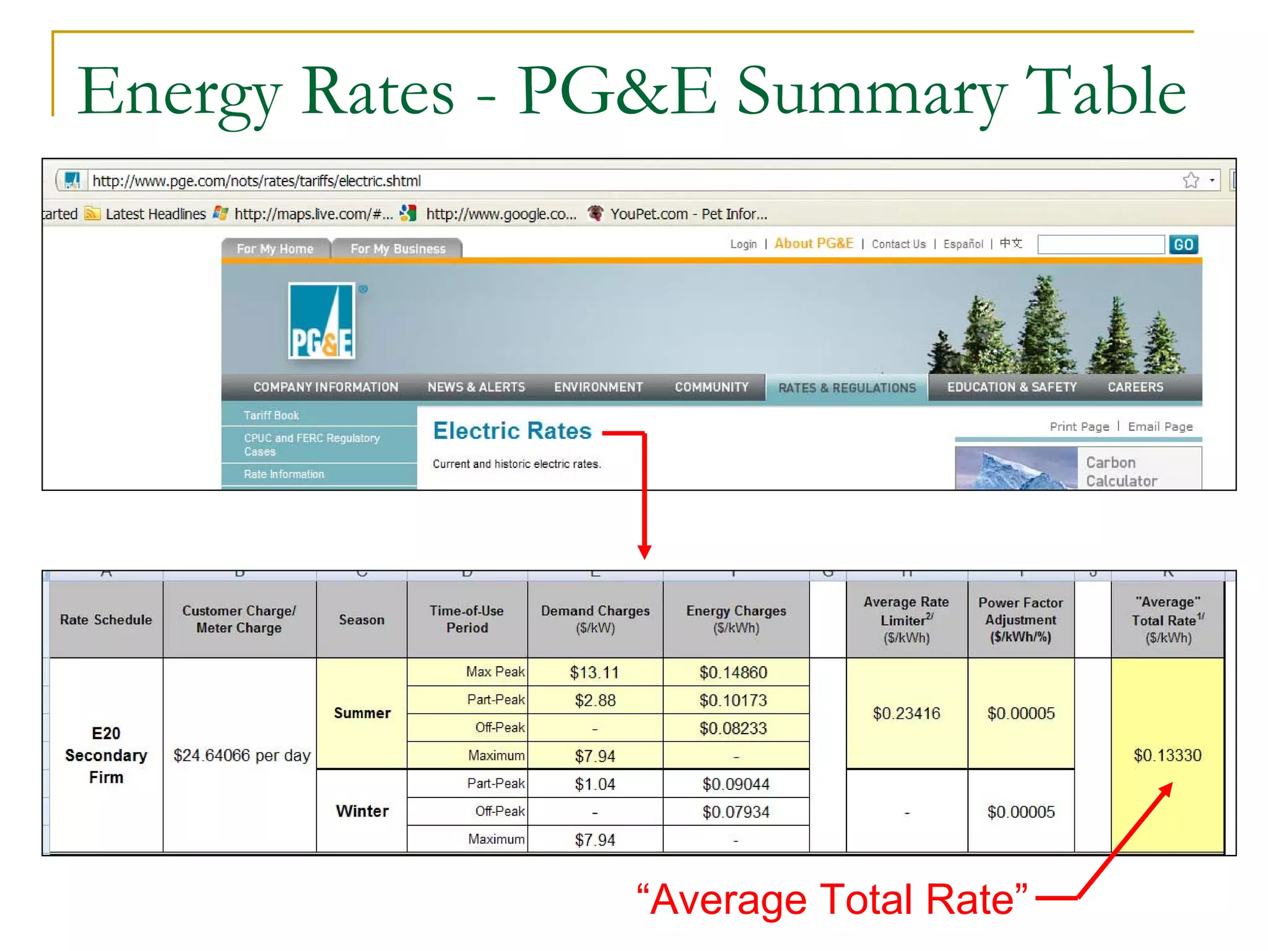Bookmark the page with the star icon

tap(1191, 180)
